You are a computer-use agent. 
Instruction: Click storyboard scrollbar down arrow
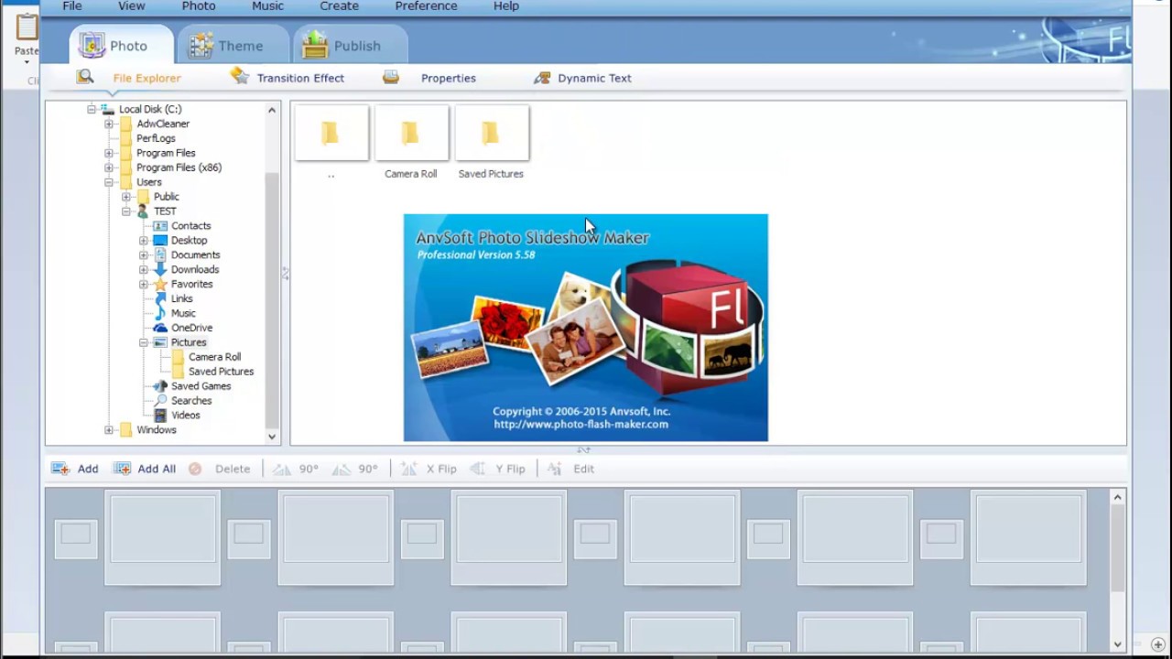[x=1117, y=644]
